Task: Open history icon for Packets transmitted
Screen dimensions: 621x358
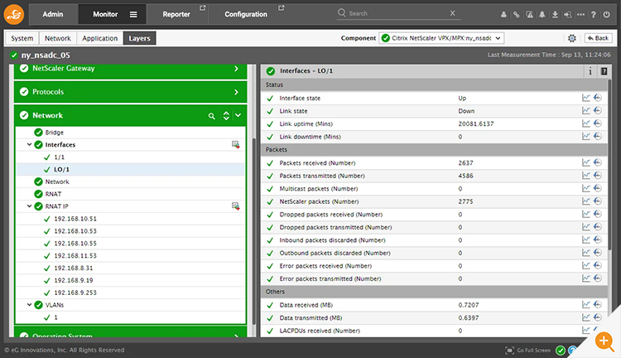Action: [598, 175]
